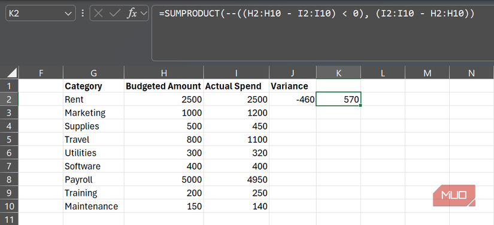Select column I header
Viewport: 494px width, 225px height.
pos(237,73)
